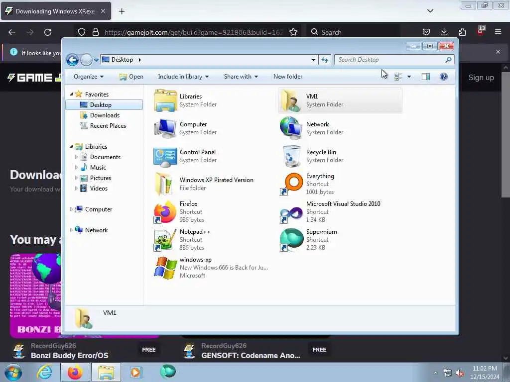This screenshot has width=510, height=382.
Task: Show hidden system tray icons arrow
Action: click(435, 373)
